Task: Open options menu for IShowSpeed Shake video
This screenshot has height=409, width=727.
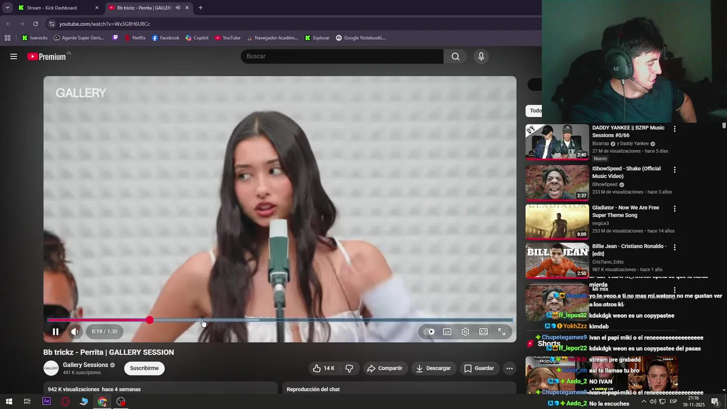Action: 675,170
